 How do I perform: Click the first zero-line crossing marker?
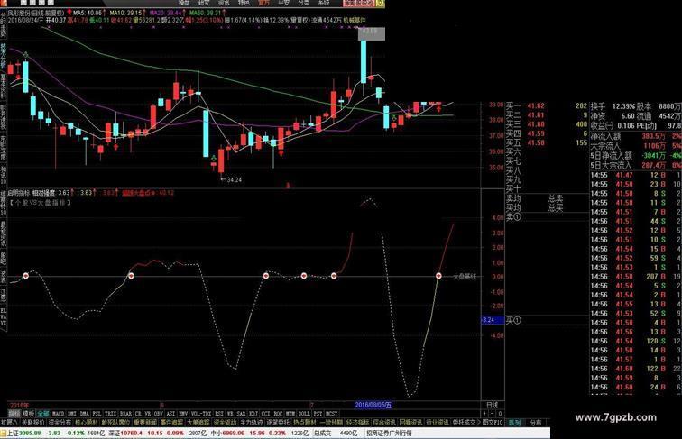tap(25, 276)
